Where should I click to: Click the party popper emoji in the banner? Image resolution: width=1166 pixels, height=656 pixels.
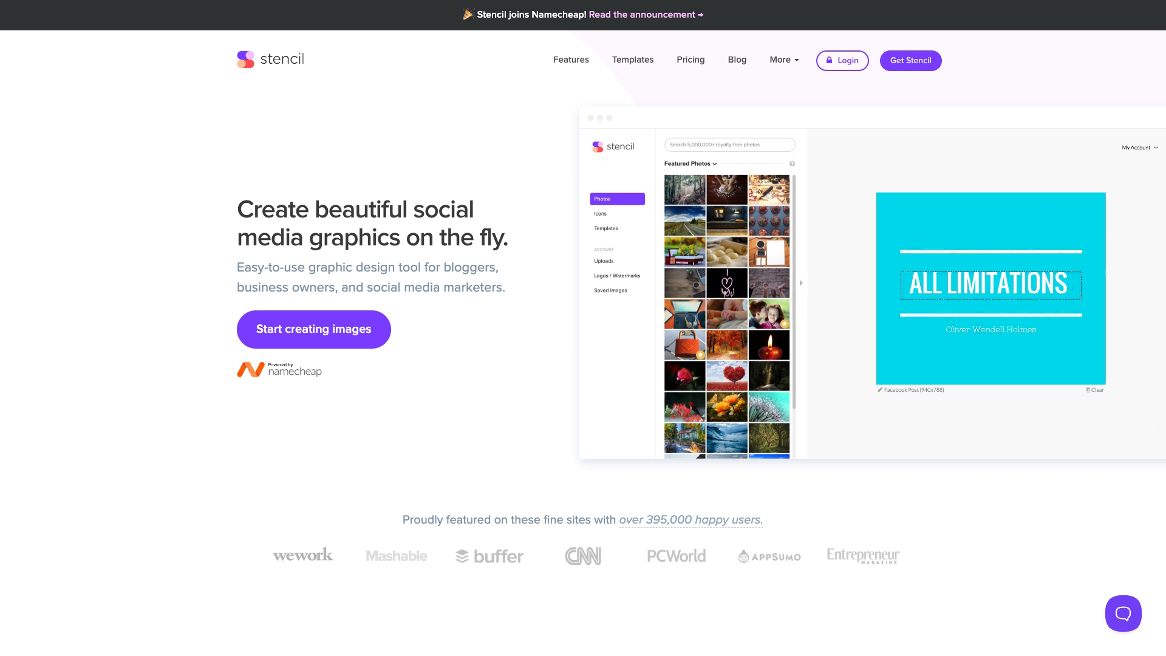pos(468,14)
